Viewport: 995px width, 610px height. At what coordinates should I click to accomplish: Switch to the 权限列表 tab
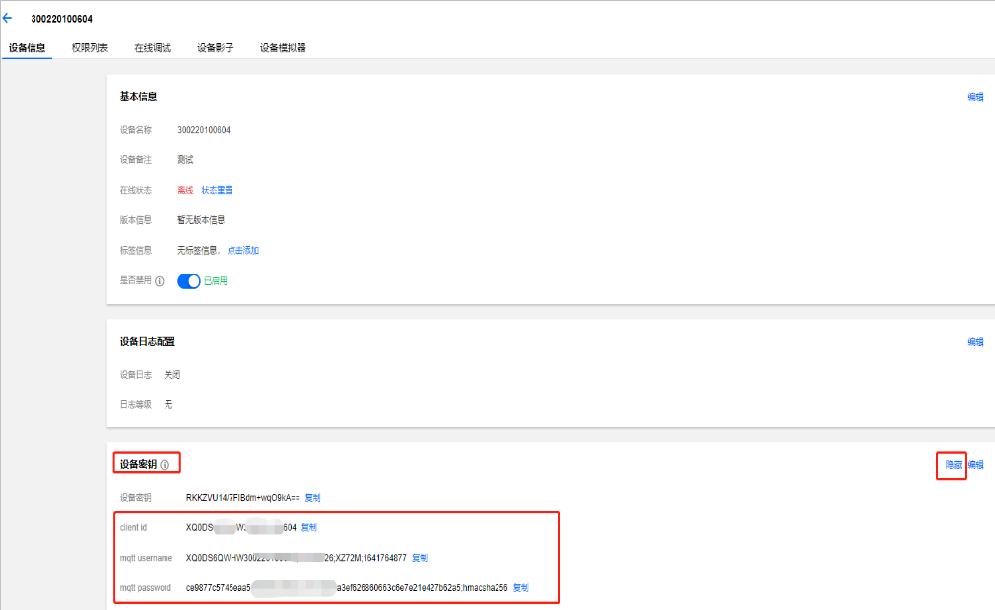[90, 47]
